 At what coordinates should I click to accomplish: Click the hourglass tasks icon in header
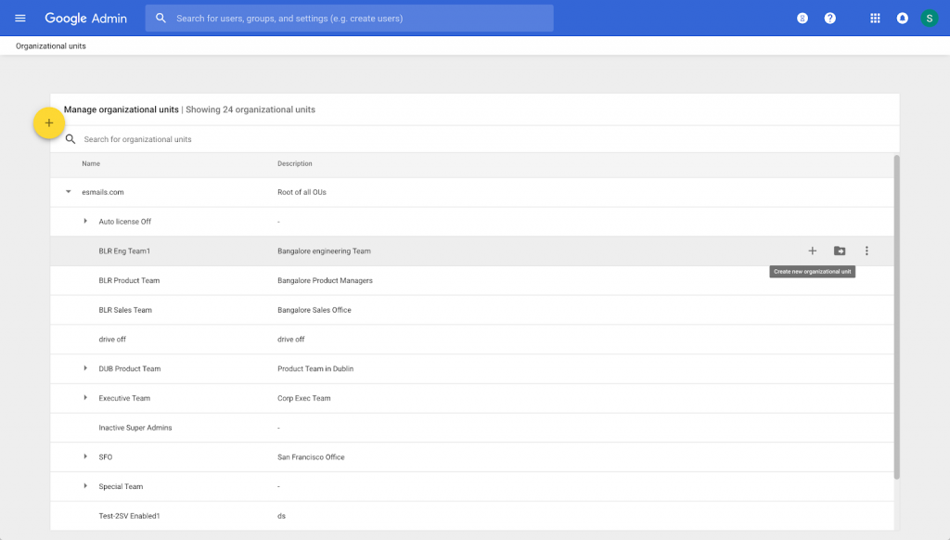point(802,19)
